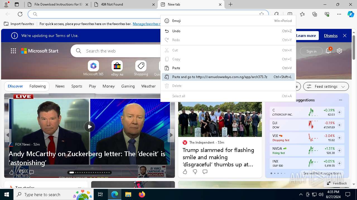Open the Gaming category
Viewport: 357px width, 200px height.
coord(128,86)
